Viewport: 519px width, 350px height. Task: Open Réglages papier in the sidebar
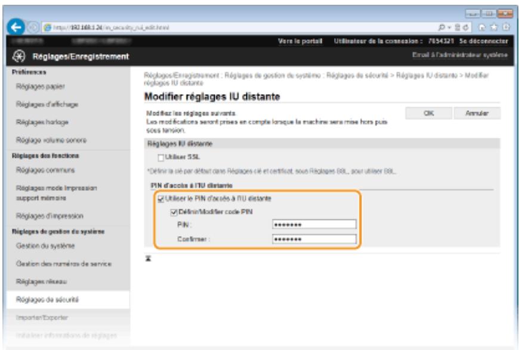41,86
